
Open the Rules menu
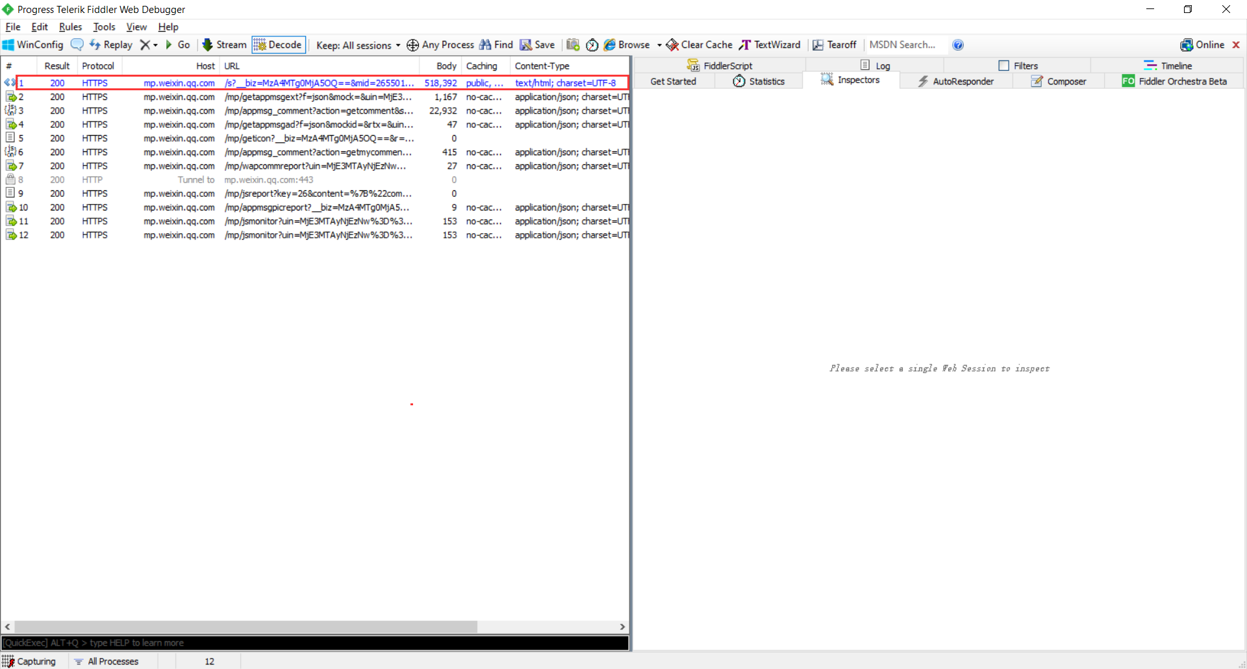[x=70, y=27]
